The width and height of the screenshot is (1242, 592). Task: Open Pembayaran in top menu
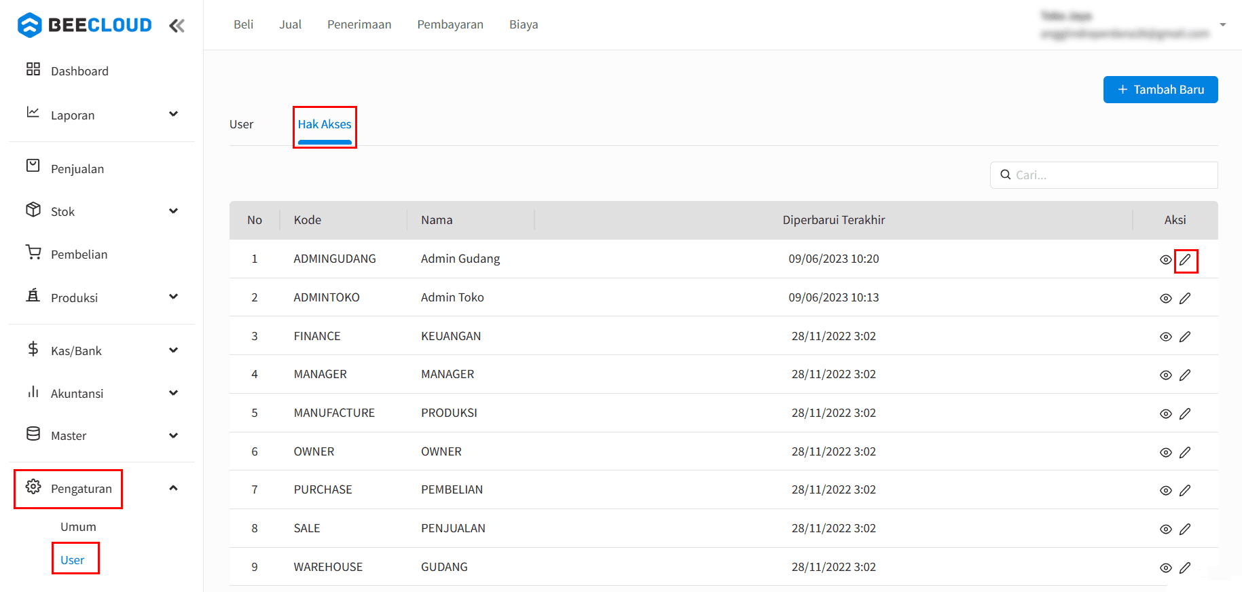[450, 24]
